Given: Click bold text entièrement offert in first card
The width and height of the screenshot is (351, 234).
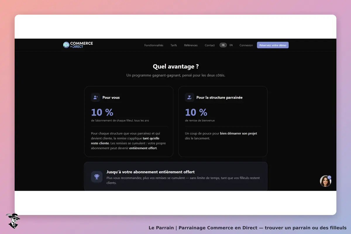Looking at the screenshot, I should coord(143,148).
